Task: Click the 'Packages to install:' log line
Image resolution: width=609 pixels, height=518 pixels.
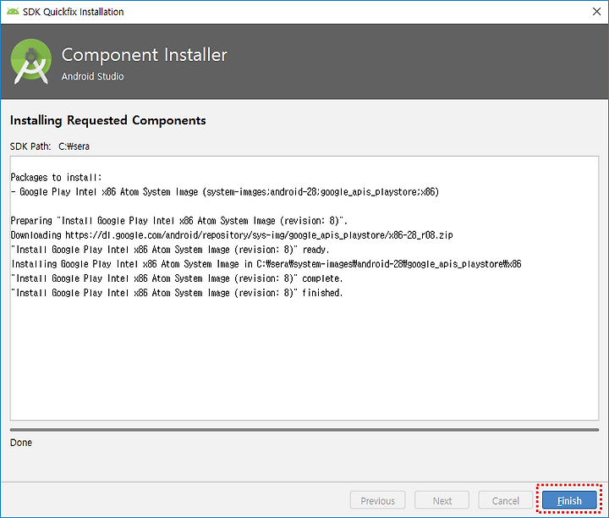Action: click(56, 178)
